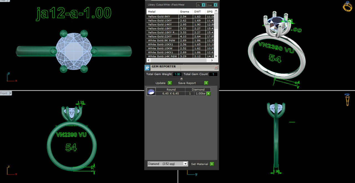Select the Yellow Gold:18KY row

tap(181, 28)
